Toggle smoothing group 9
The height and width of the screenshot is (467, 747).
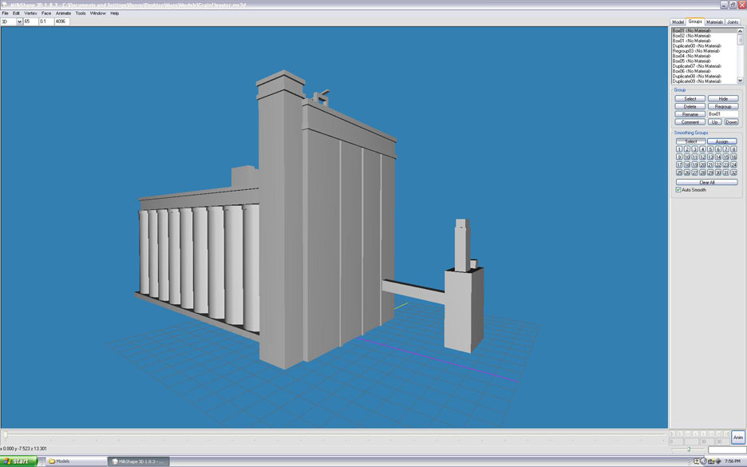[x=679, y=156]
